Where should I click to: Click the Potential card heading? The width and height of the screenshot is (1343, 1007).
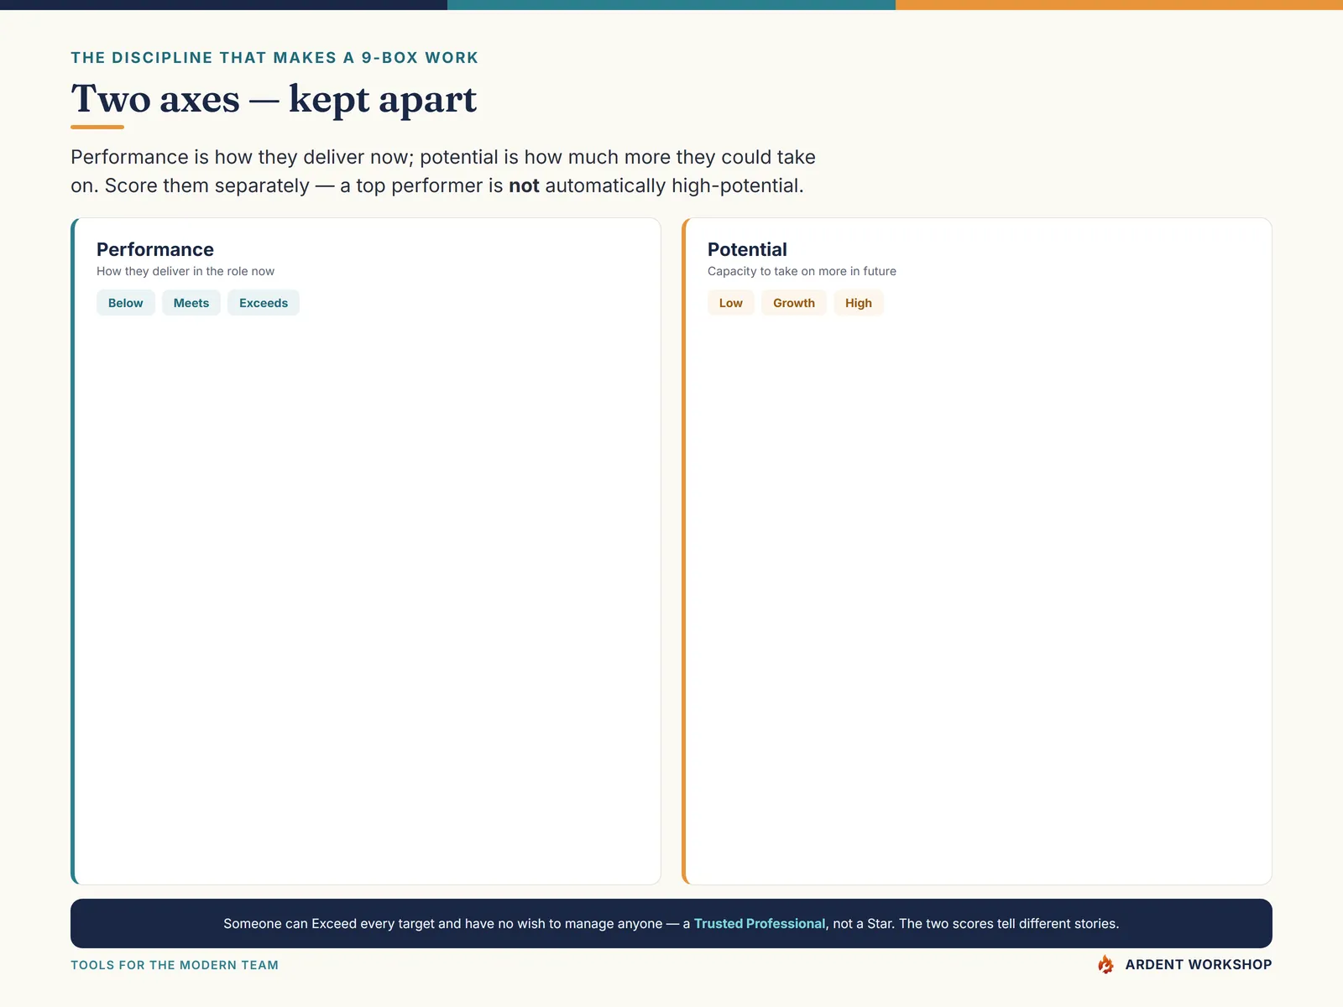[747, 249]
